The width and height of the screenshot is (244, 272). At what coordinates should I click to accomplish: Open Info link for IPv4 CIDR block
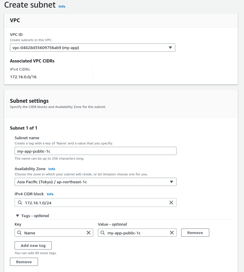(50, 194)
